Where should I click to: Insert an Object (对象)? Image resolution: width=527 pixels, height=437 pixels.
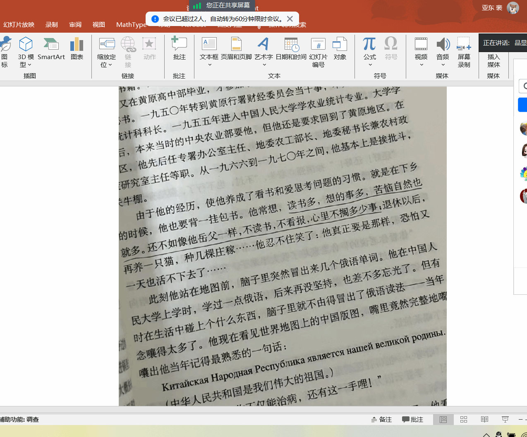pos(340,50)
